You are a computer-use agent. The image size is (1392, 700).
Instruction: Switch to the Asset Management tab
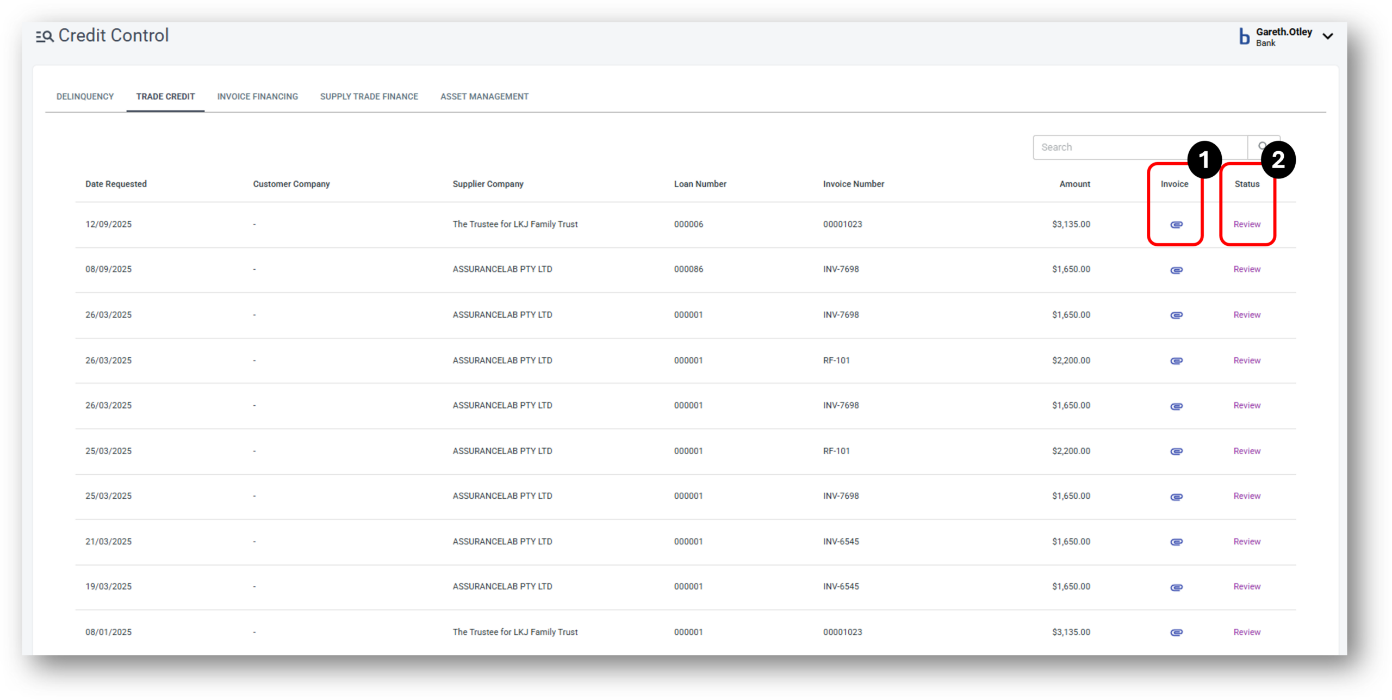[x=484, y=96]
